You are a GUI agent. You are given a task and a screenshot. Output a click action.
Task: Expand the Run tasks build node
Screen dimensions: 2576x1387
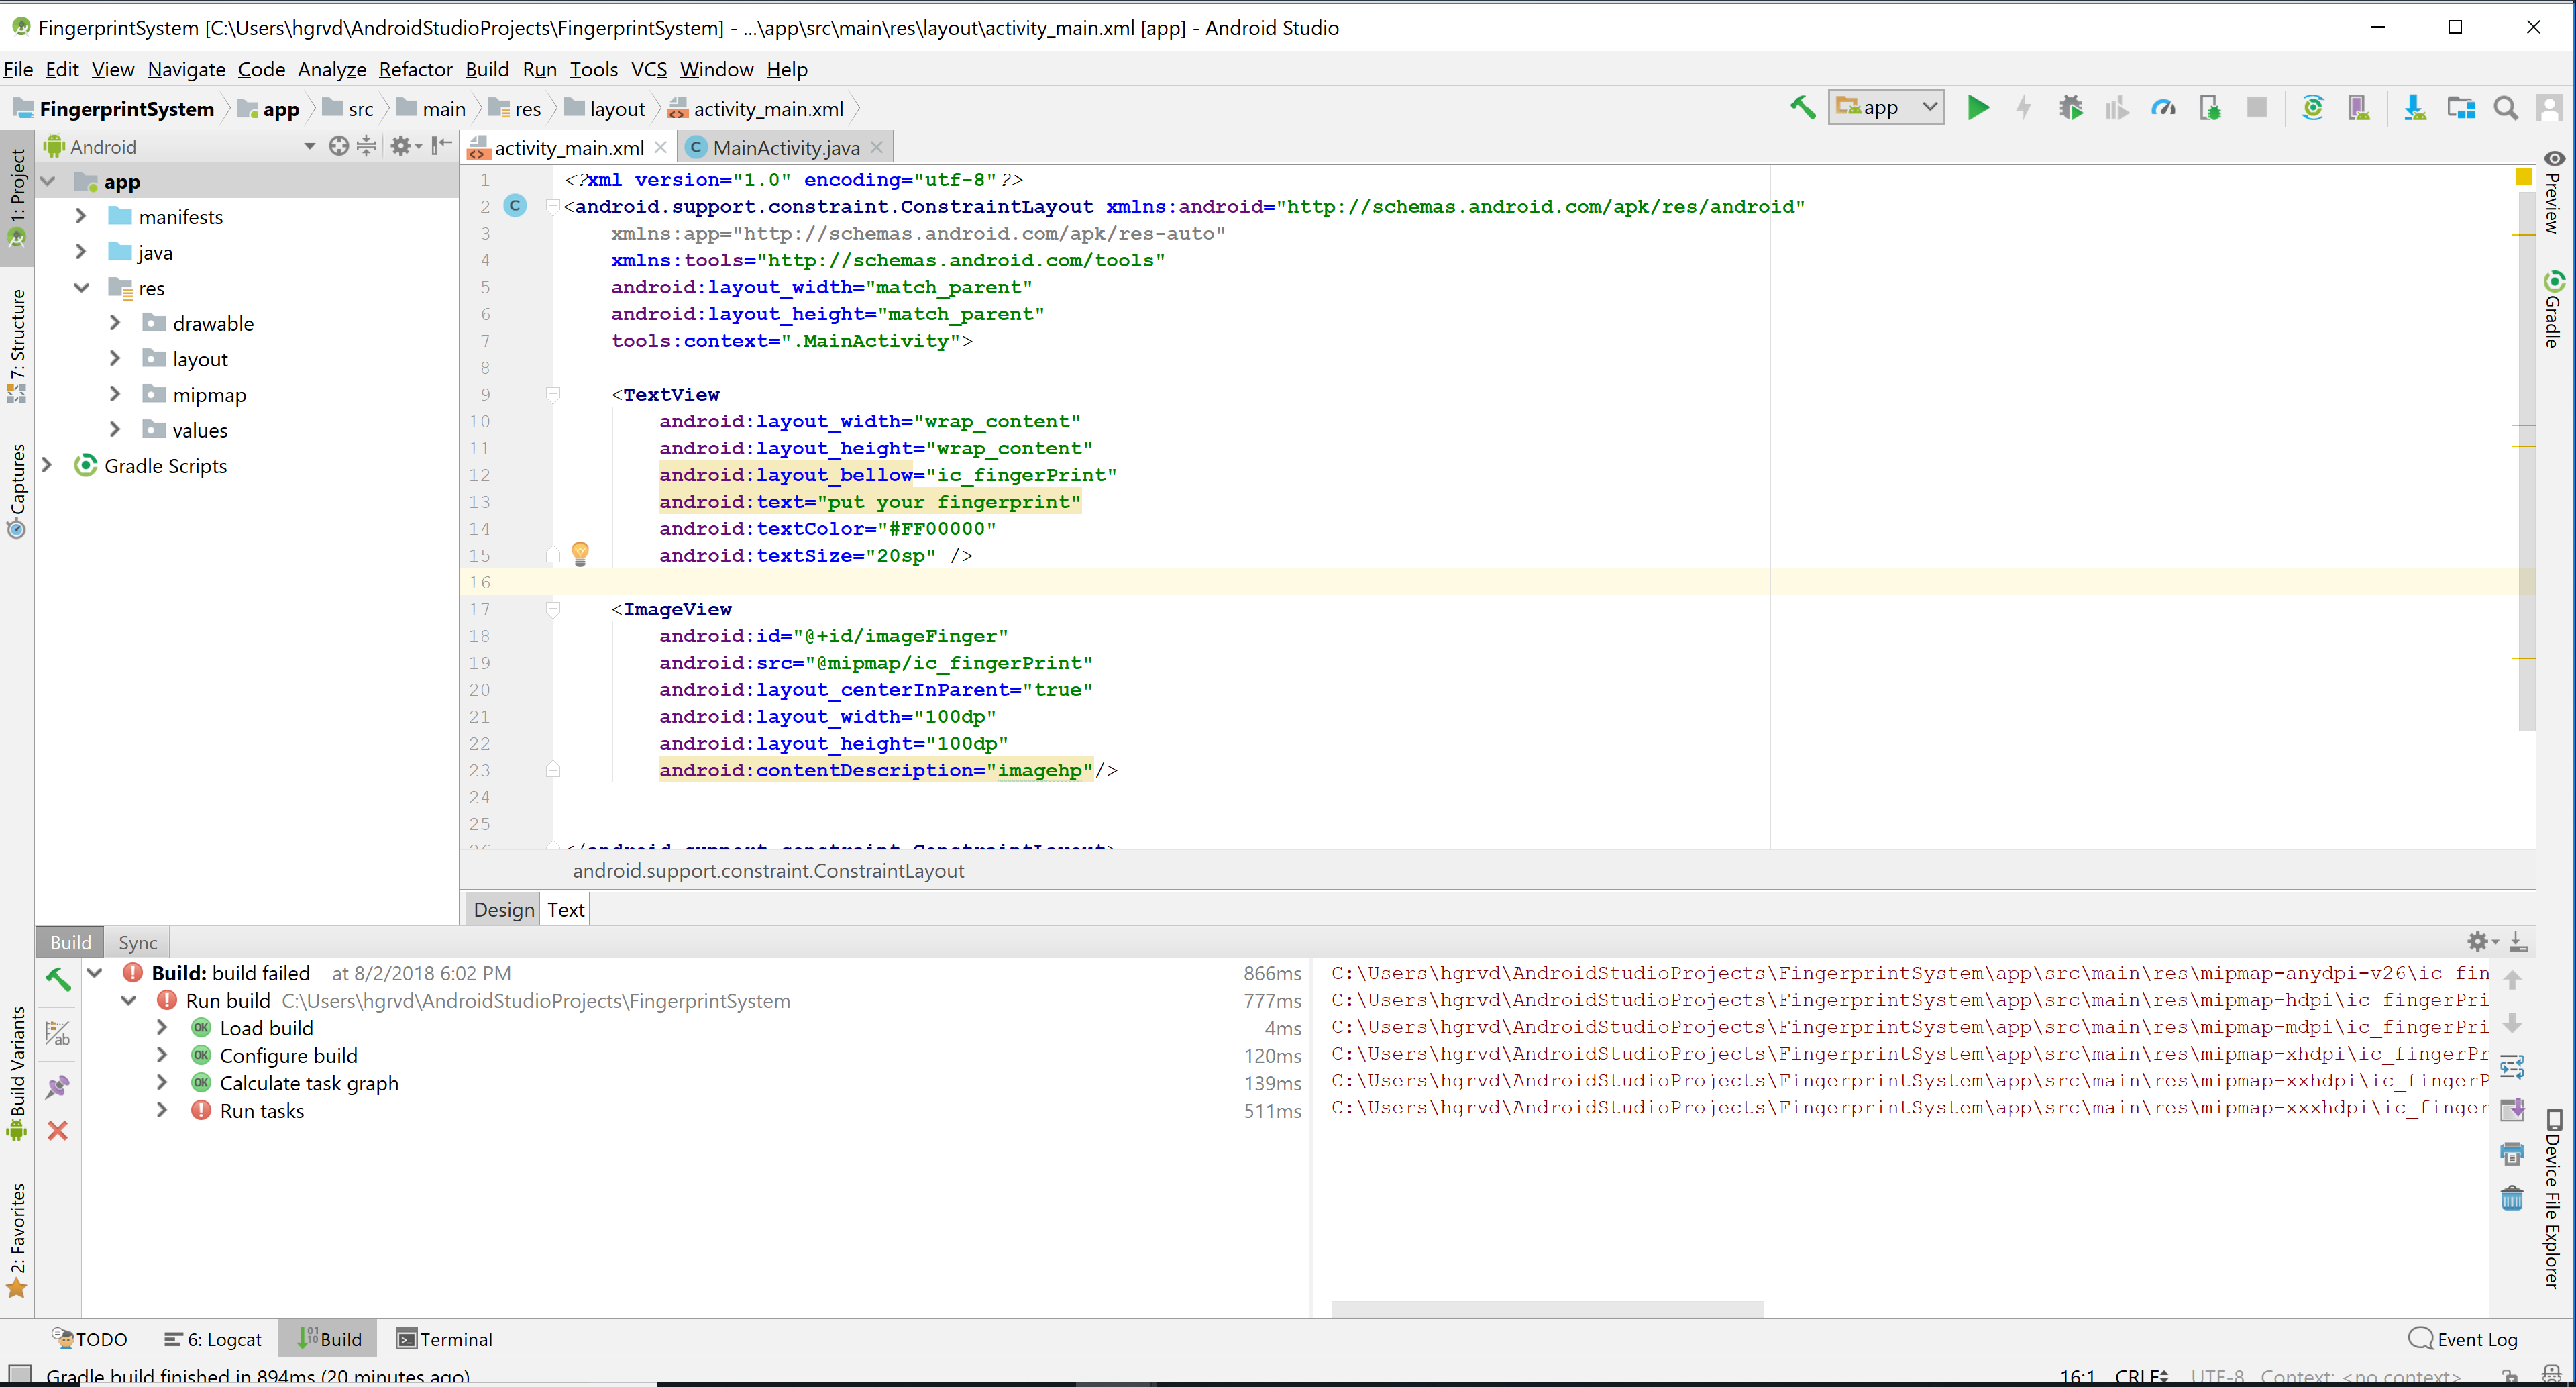click(x=162, y=1110)
